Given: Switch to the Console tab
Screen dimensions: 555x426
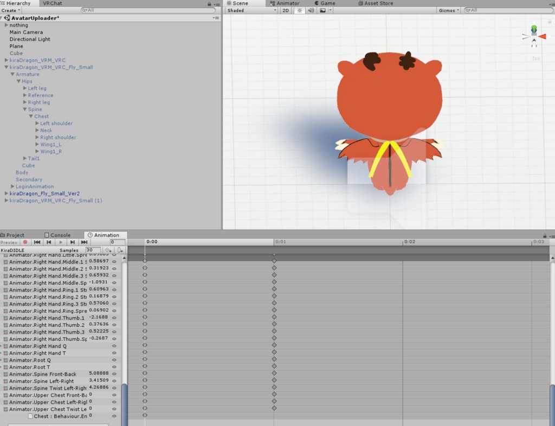Looking at the screenshot, I should click(60, 235).
